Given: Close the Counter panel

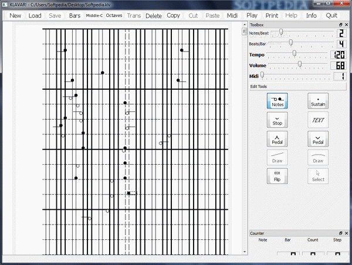Looking at the screenshot, I should click(x=346, y=233).
